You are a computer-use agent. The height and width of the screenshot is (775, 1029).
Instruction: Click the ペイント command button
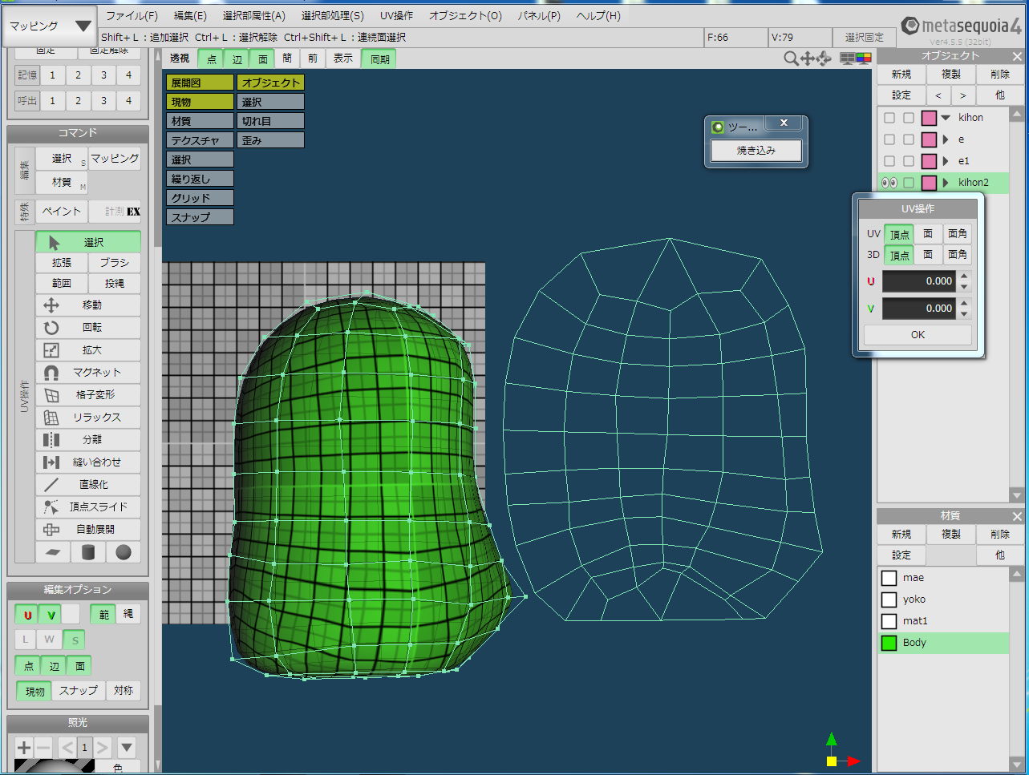(x=62, y=212)
